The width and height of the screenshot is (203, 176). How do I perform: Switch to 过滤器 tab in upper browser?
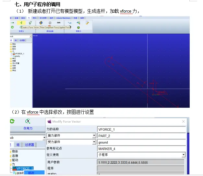pyautogui.click(x=22, y=40)
